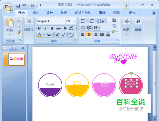
Task: Expand the font size 28 dropdown
Action: (75, 21)
